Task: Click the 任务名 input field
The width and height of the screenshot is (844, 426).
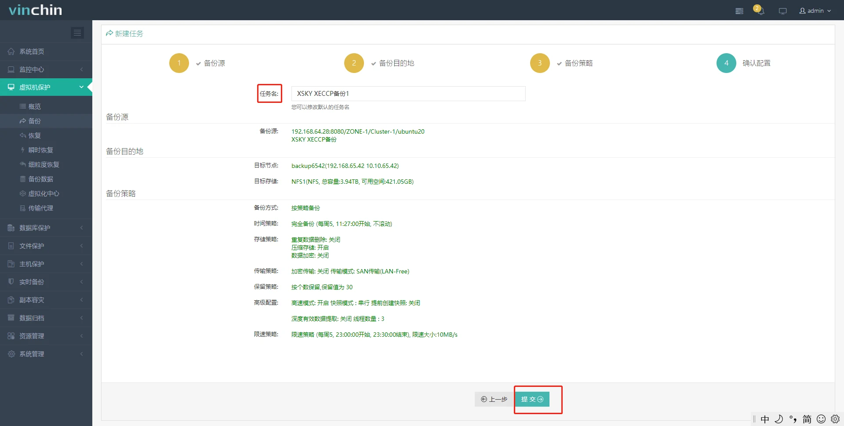Action: tap(408, 94)
